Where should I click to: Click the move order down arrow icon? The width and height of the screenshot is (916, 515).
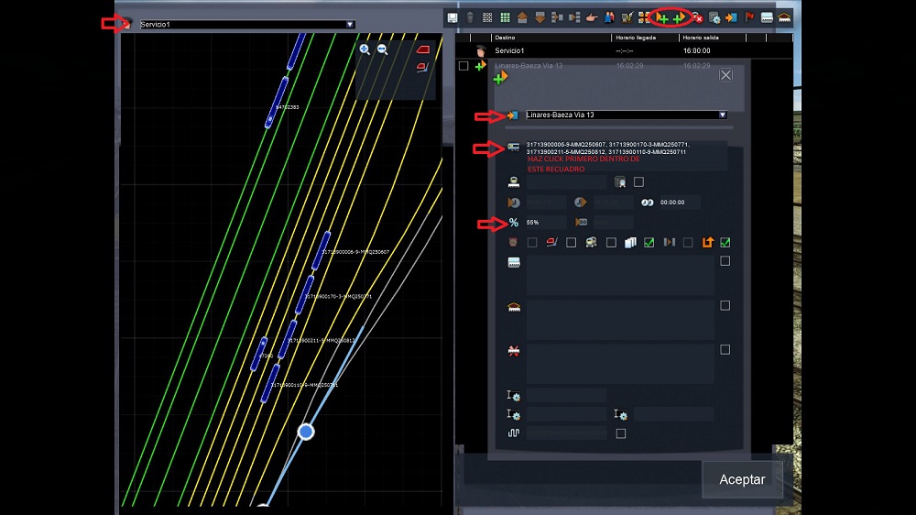540,18
